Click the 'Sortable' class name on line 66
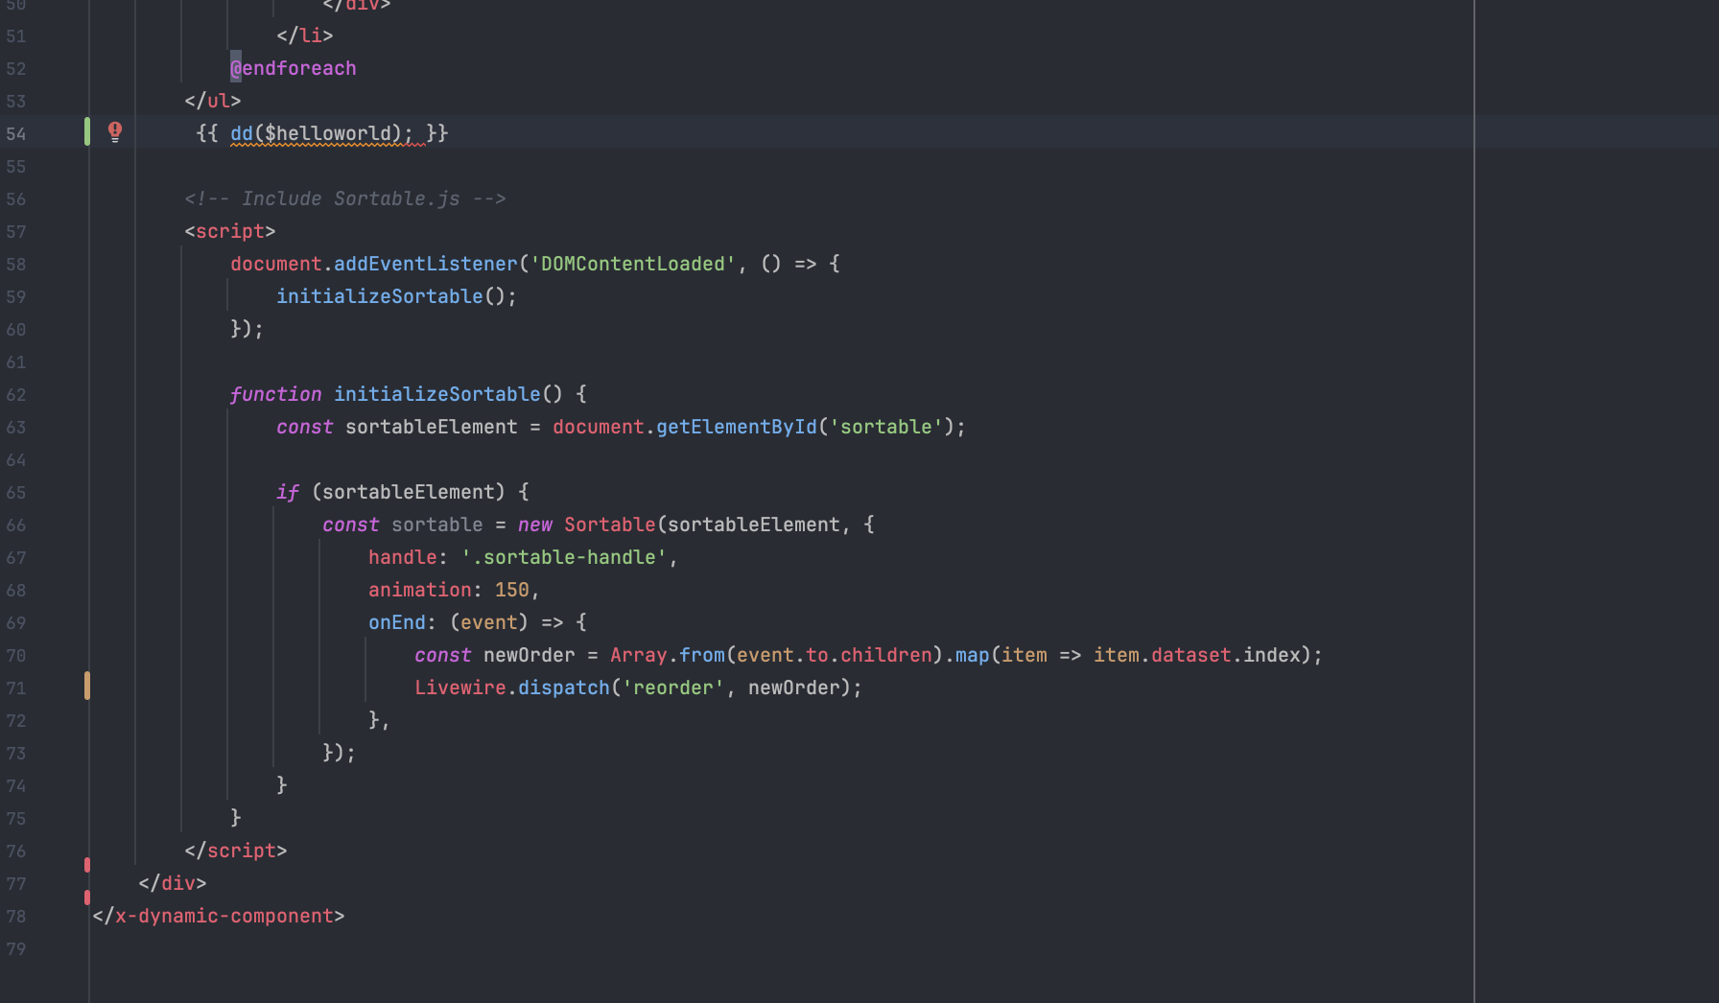 (610, 525)
